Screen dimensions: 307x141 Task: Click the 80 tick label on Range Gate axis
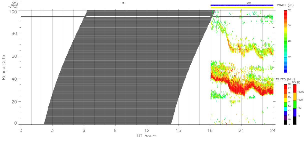(14, 33)
